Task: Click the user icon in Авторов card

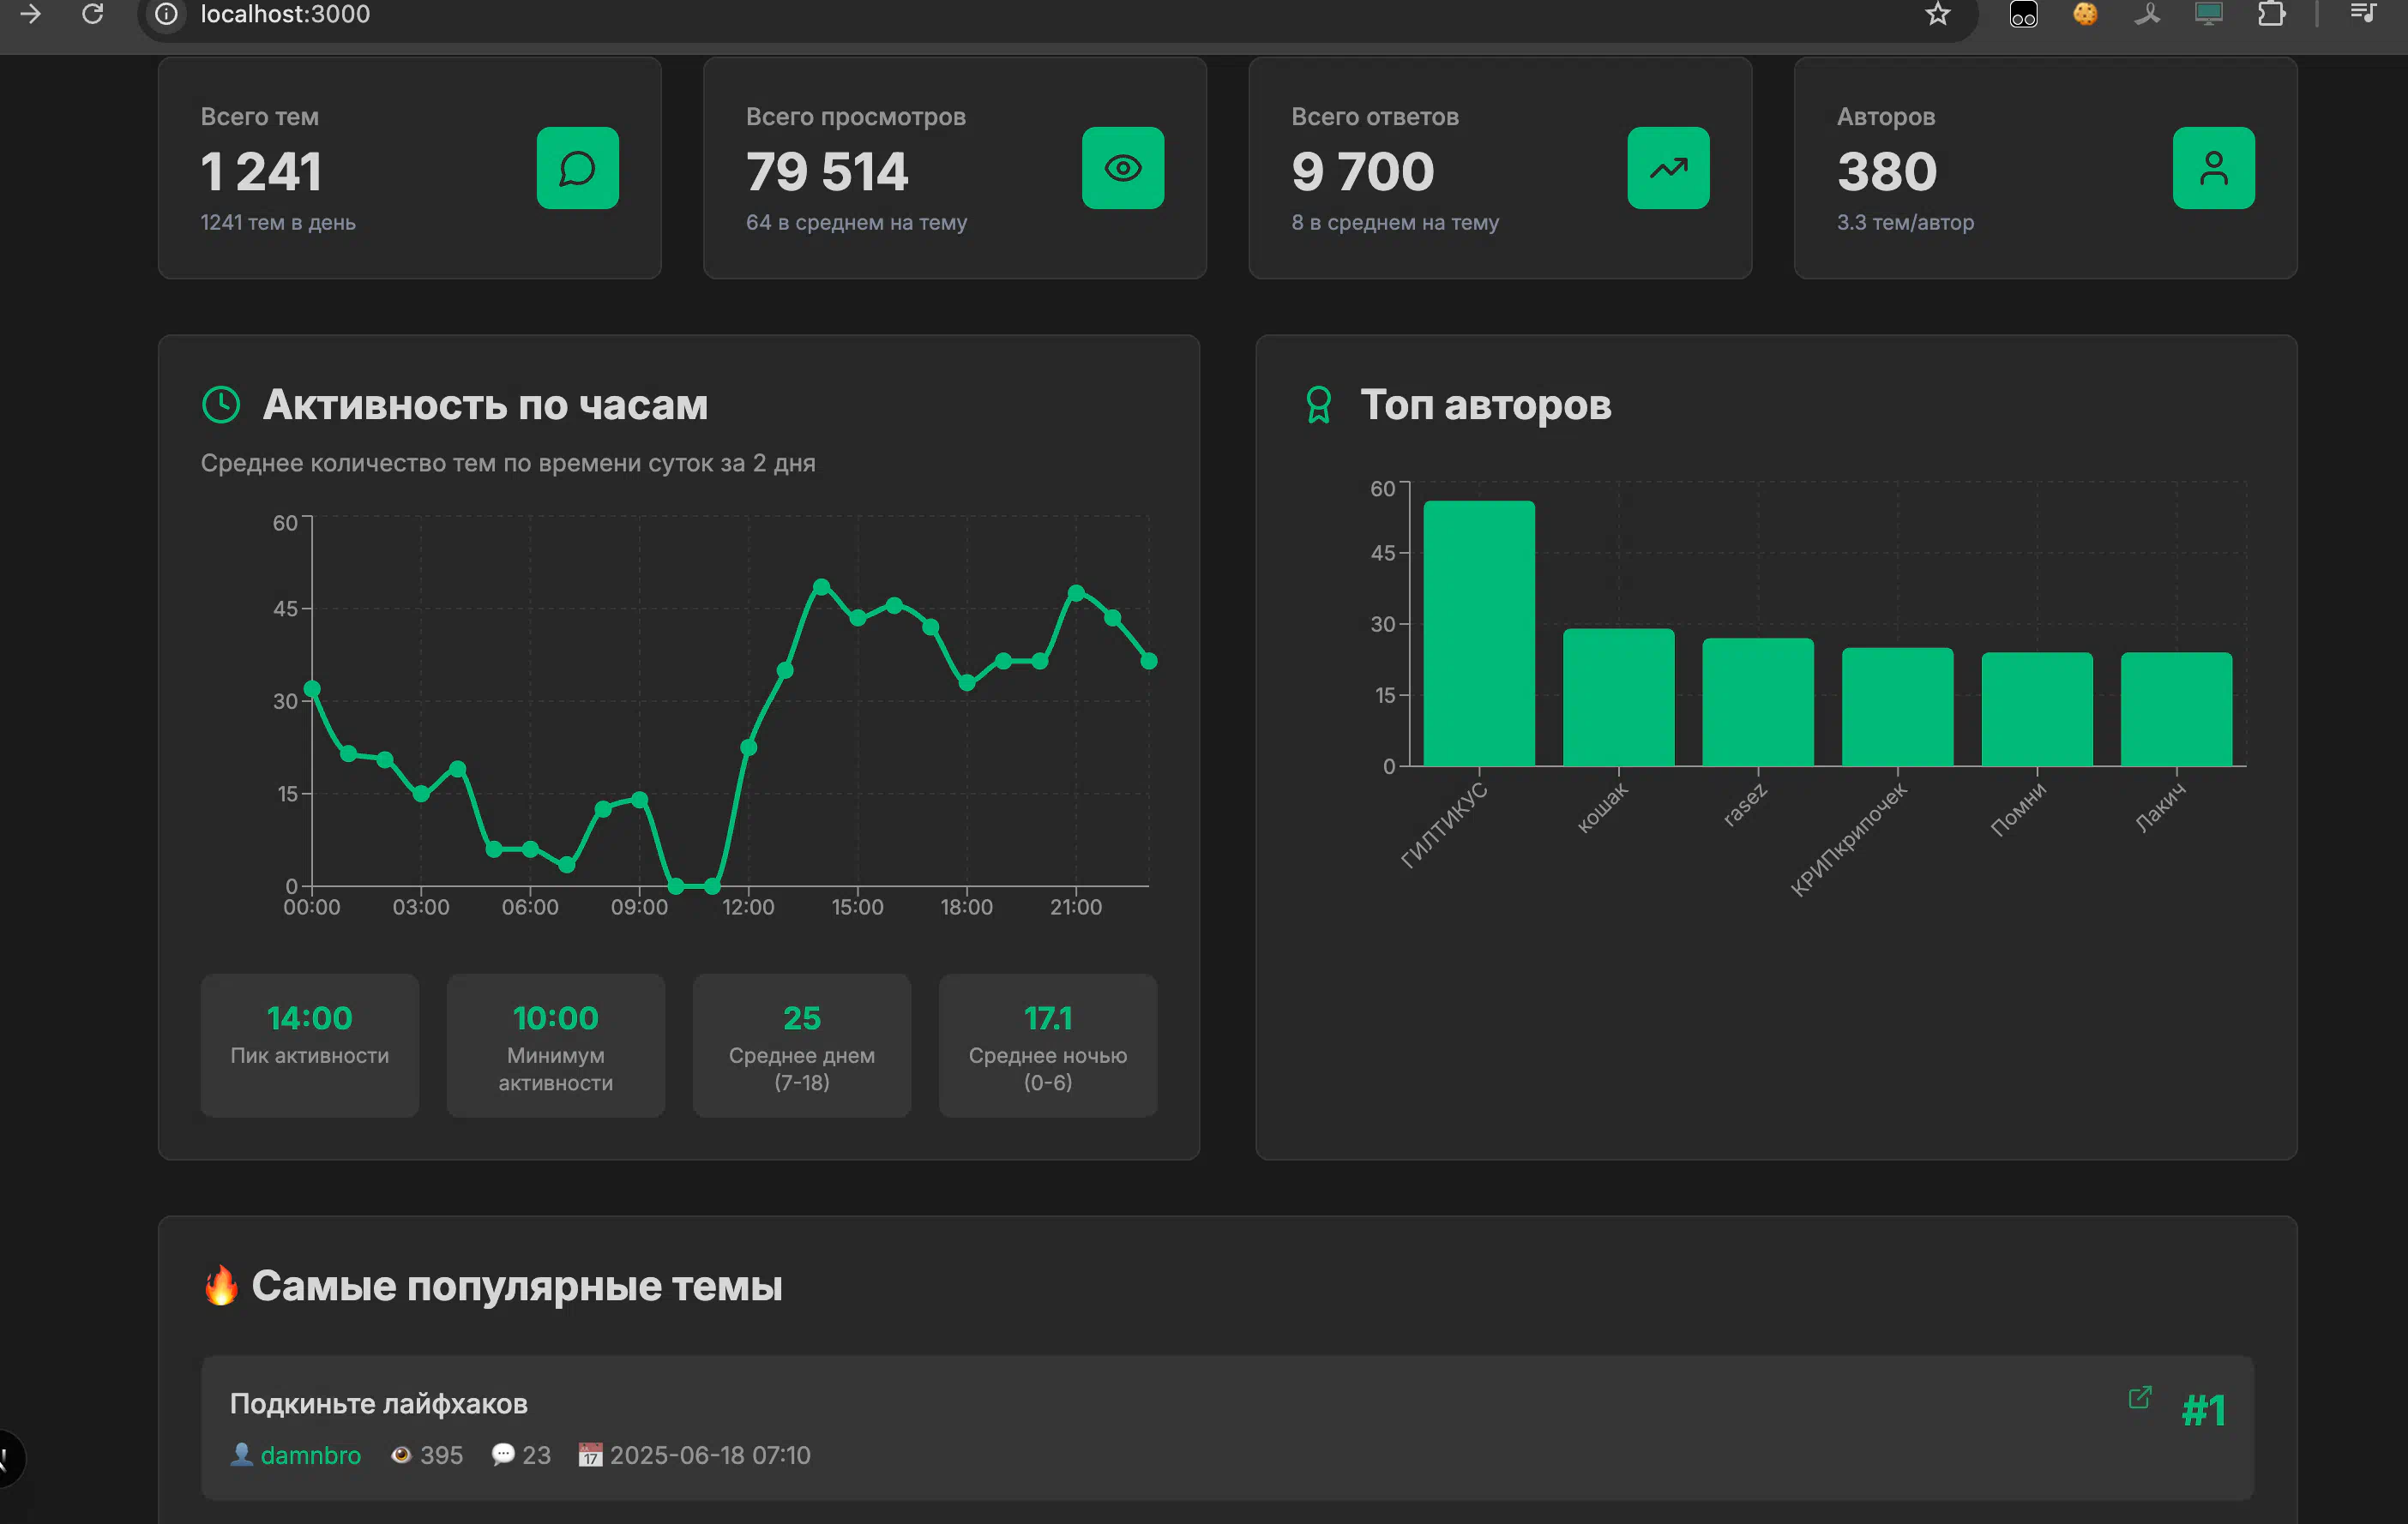Action: [2213, 168]
